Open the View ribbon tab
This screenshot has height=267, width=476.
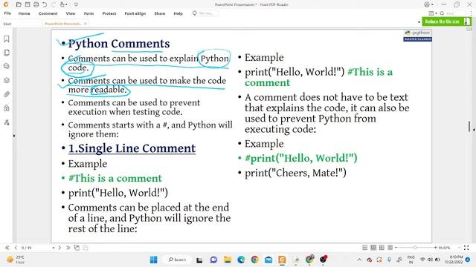tap(71, 13)
